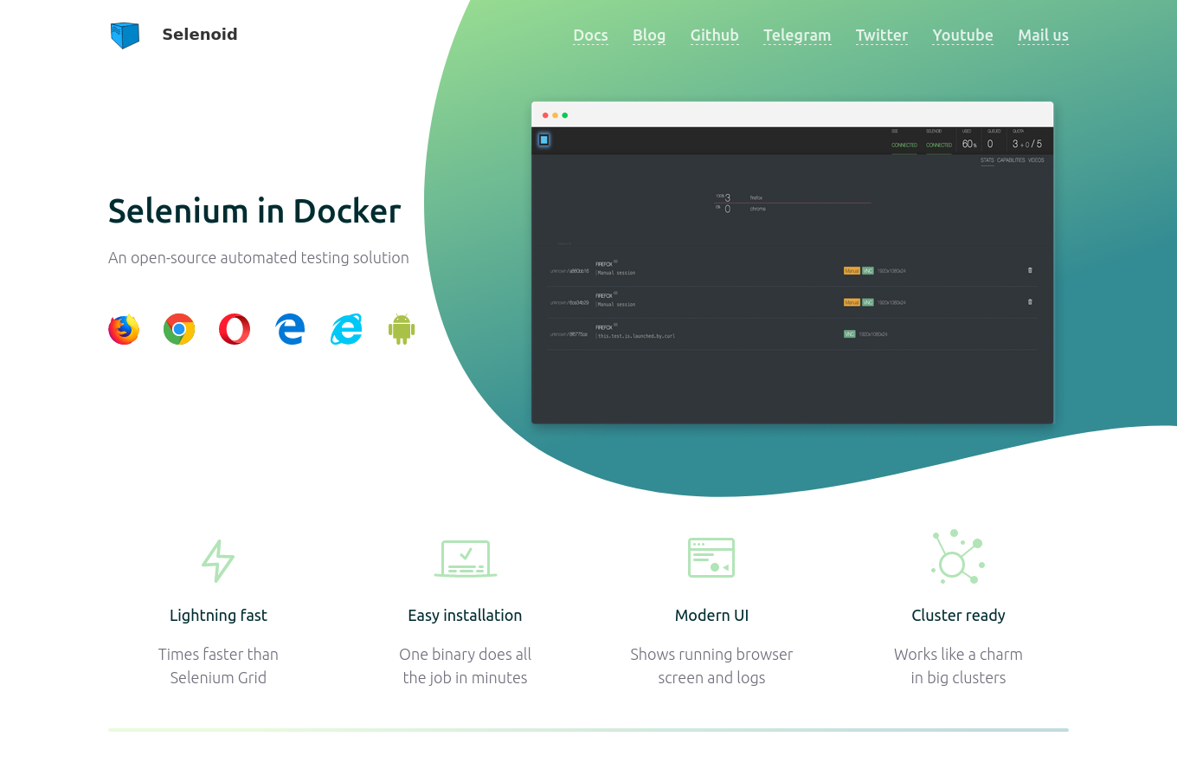
Task: Click the Selenoid brand name text
Action: pyautogui.click(x=200, y=35)
